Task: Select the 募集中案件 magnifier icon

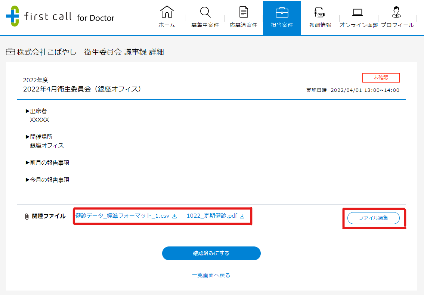Action: pyautogui.click(x=205, y=12)
